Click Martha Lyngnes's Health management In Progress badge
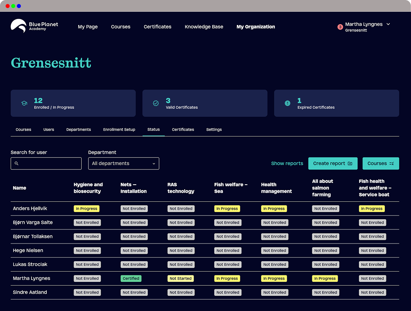This screenshot has height=311, width=411. click(x=274, y=278)
